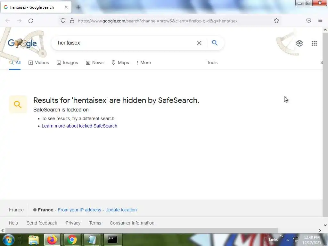Open the notepad-like taskbar application

[92, 240]
